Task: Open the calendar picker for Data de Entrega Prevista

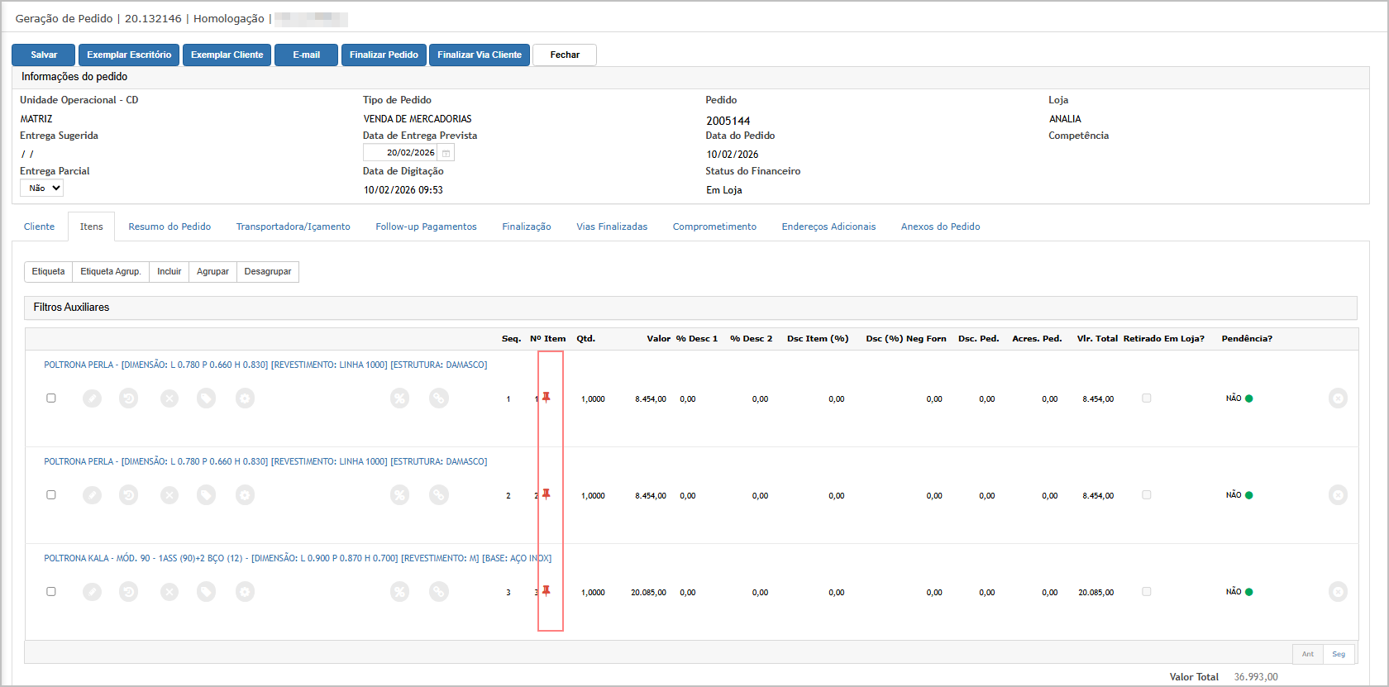Action: [446, 153]
